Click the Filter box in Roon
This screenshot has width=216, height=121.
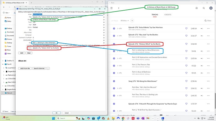(x=208, y=21)
